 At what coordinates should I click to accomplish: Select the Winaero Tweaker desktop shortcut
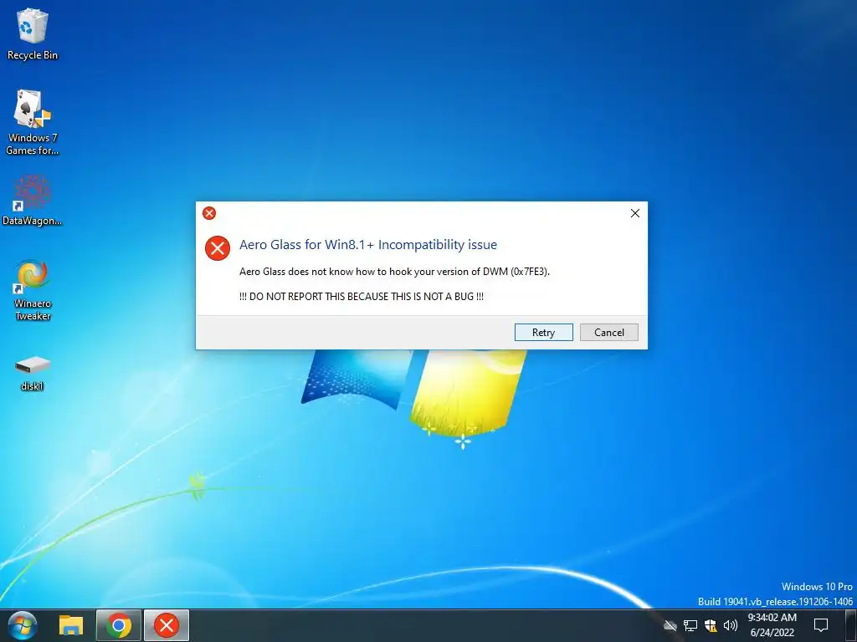coord(33,290)
